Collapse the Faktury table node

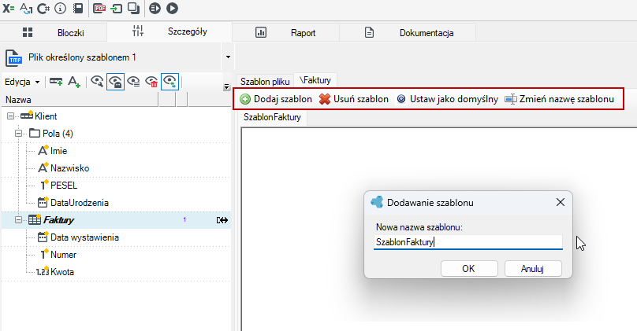(x=18, y=220)
